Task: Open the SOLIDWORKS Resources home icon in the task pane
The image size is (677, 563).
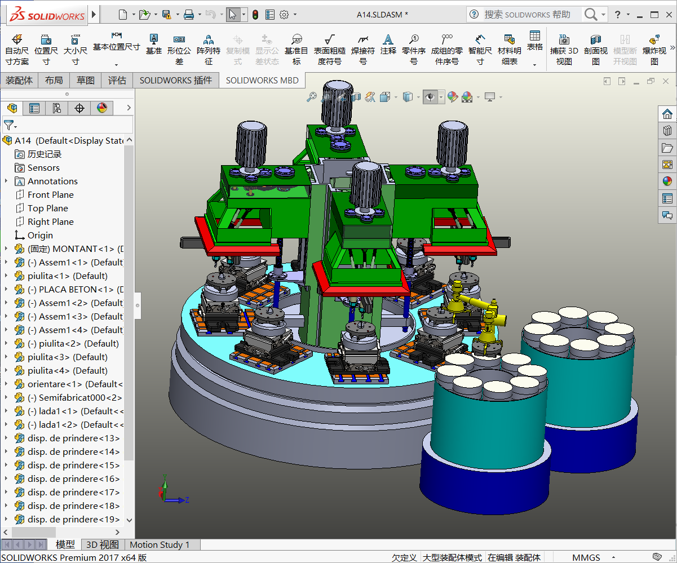Action: [x=667, y=114]
